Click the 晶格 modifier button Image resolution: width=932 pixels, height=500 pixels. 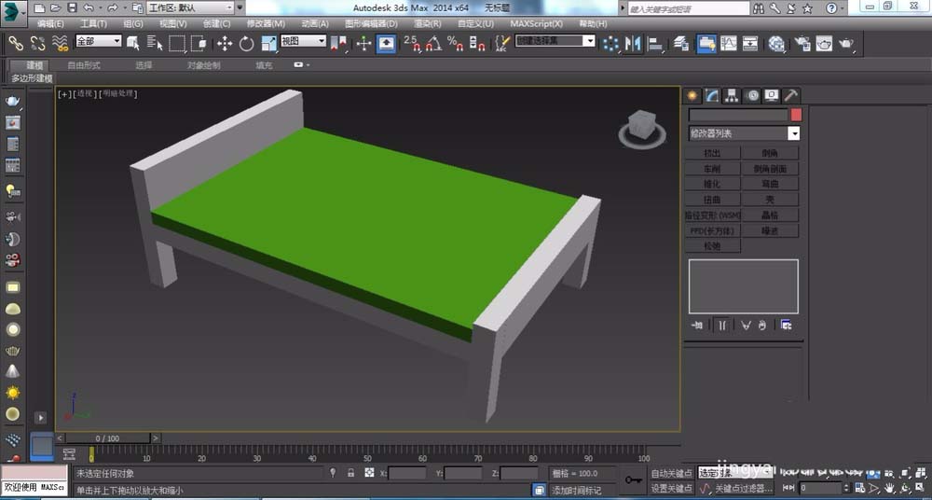click(x=770, y=215)
